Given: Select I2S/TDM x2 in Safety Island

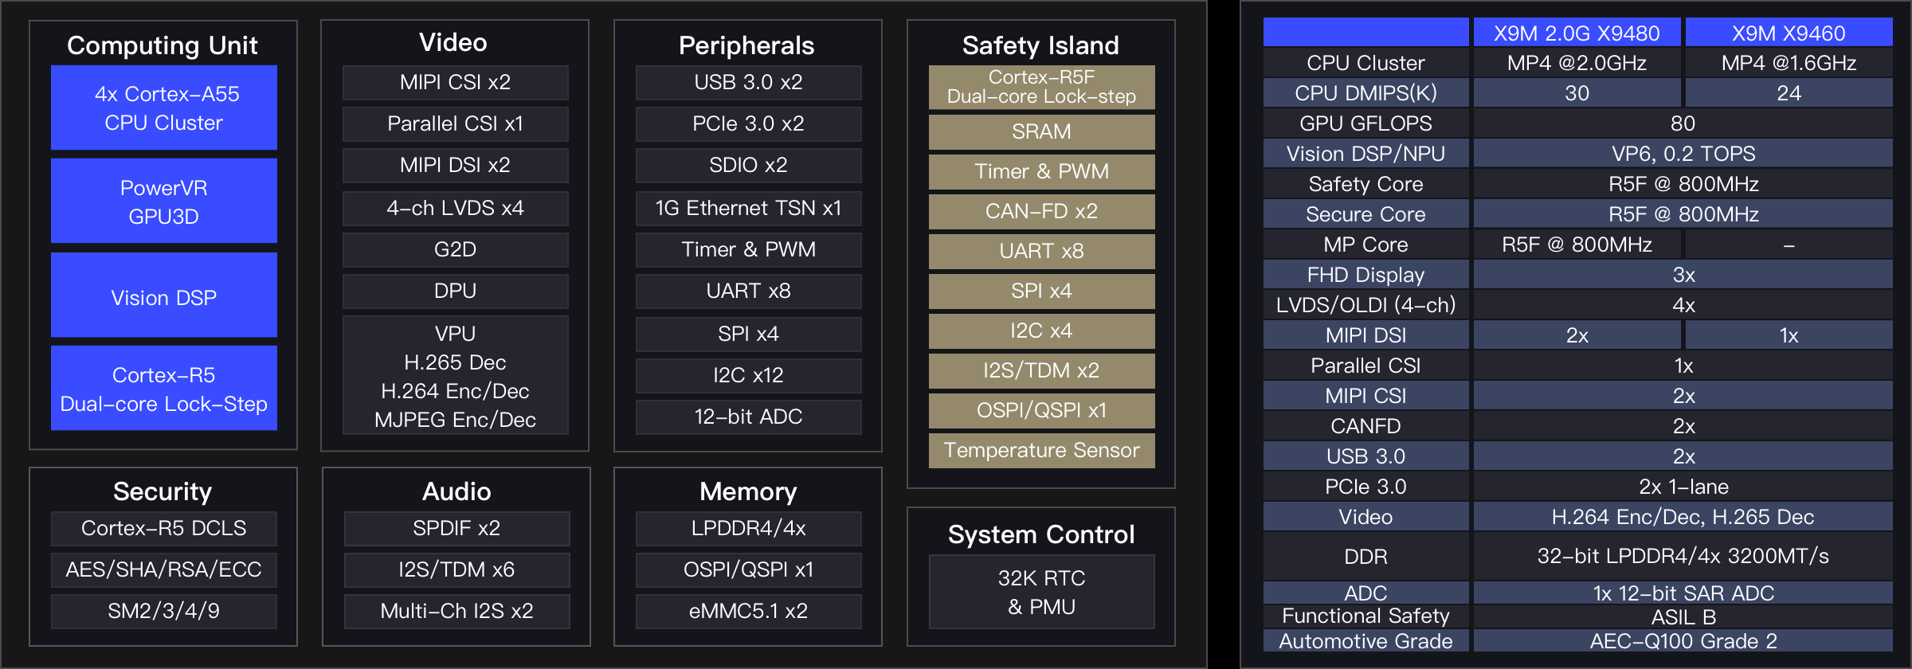Looking at the screenshot, I should coord(1042,371).
